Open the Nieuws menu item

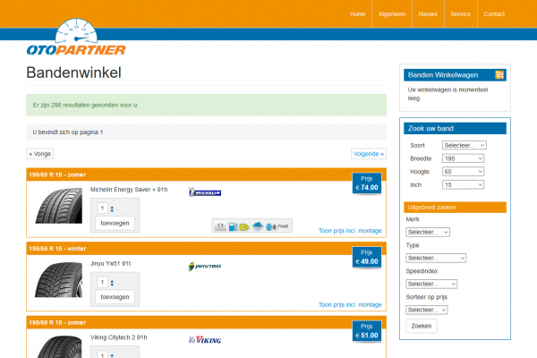428,14
